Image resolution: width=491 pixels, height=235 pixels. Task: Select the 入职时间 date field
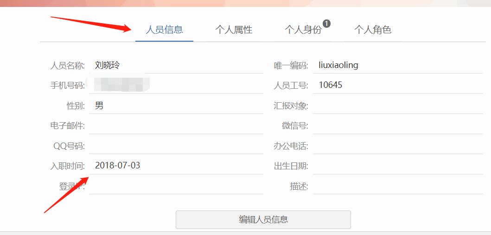click(x=176, y=166)
